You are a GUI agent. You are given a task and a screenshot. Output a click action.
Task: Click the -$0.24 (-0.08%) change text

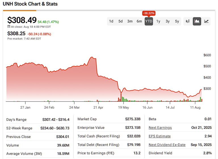pos(39,34)
